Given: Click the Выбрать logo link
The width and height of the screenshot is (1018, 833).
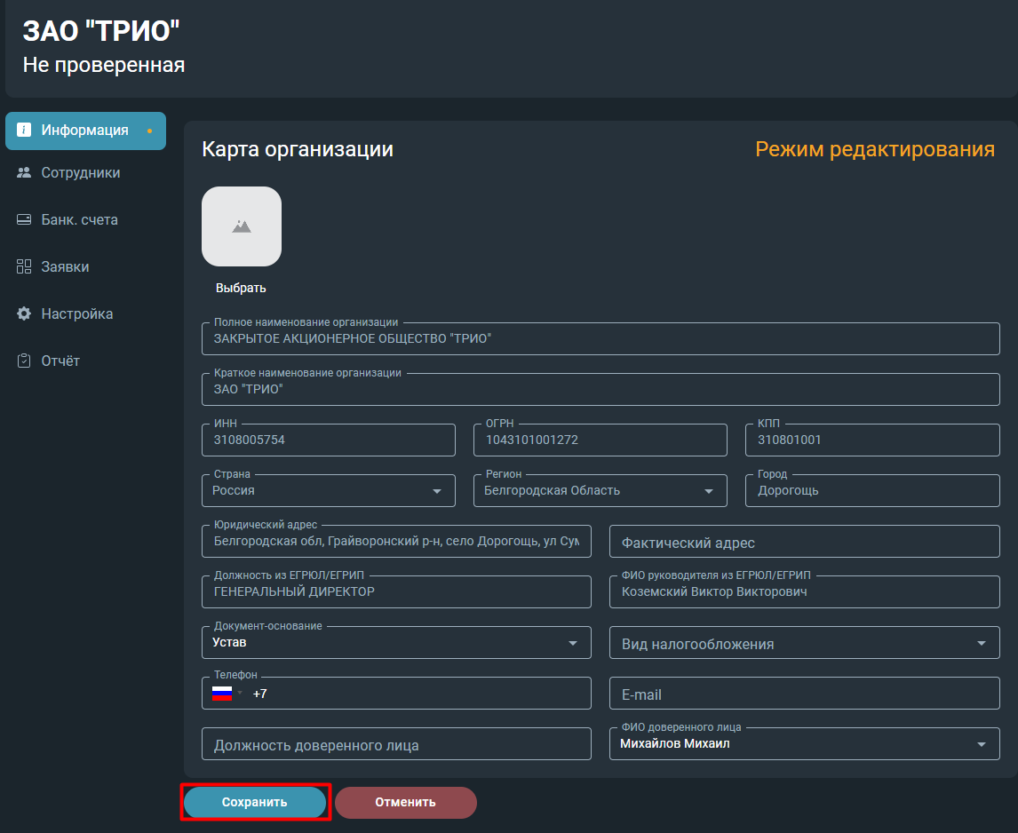Looking at the screenshot, I should [x=241, y=288].
